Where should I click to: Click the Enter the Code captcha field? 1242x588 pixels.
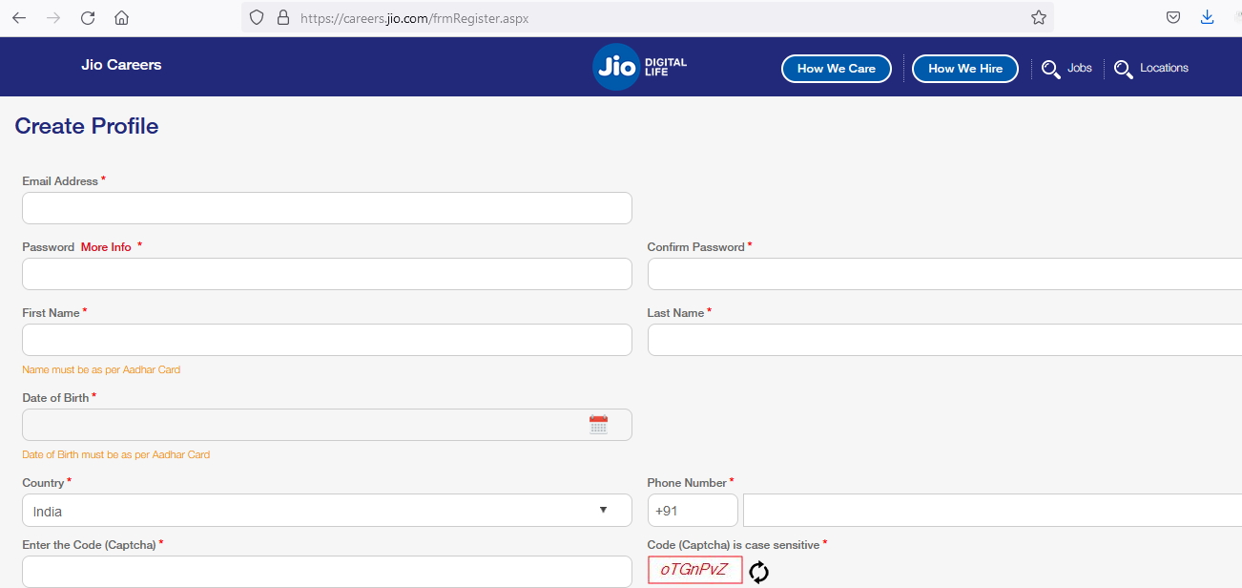[x=326, y=572]
